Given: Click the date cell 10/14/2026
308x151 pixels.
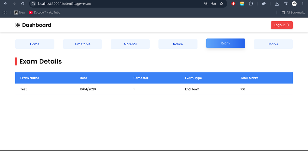Looking at the screenshot, I should coord(88,89).
